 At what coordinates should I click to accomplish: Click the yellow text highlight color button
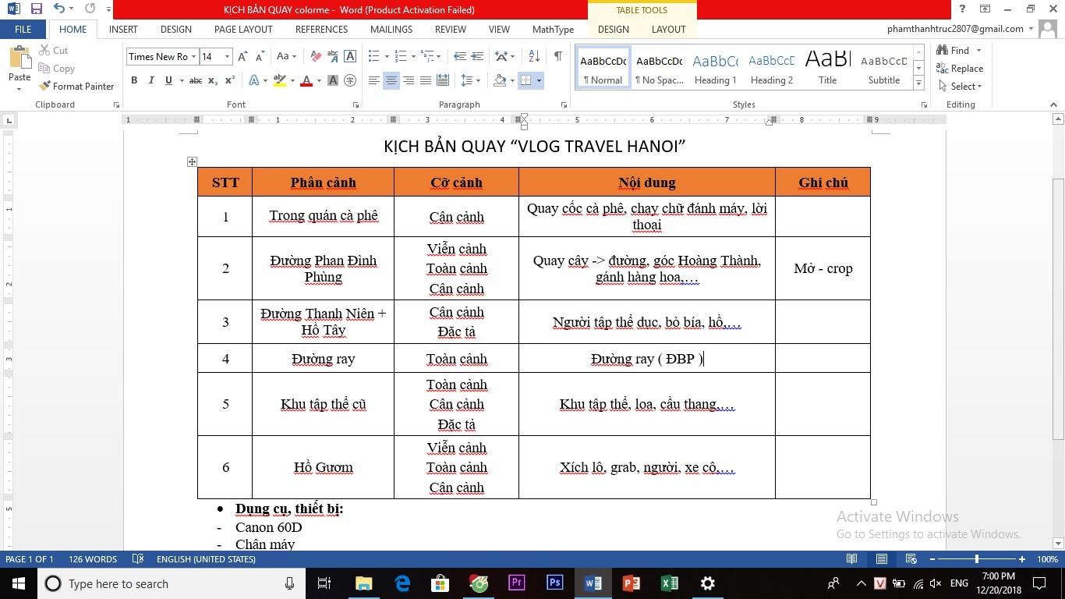coord(279,80)
